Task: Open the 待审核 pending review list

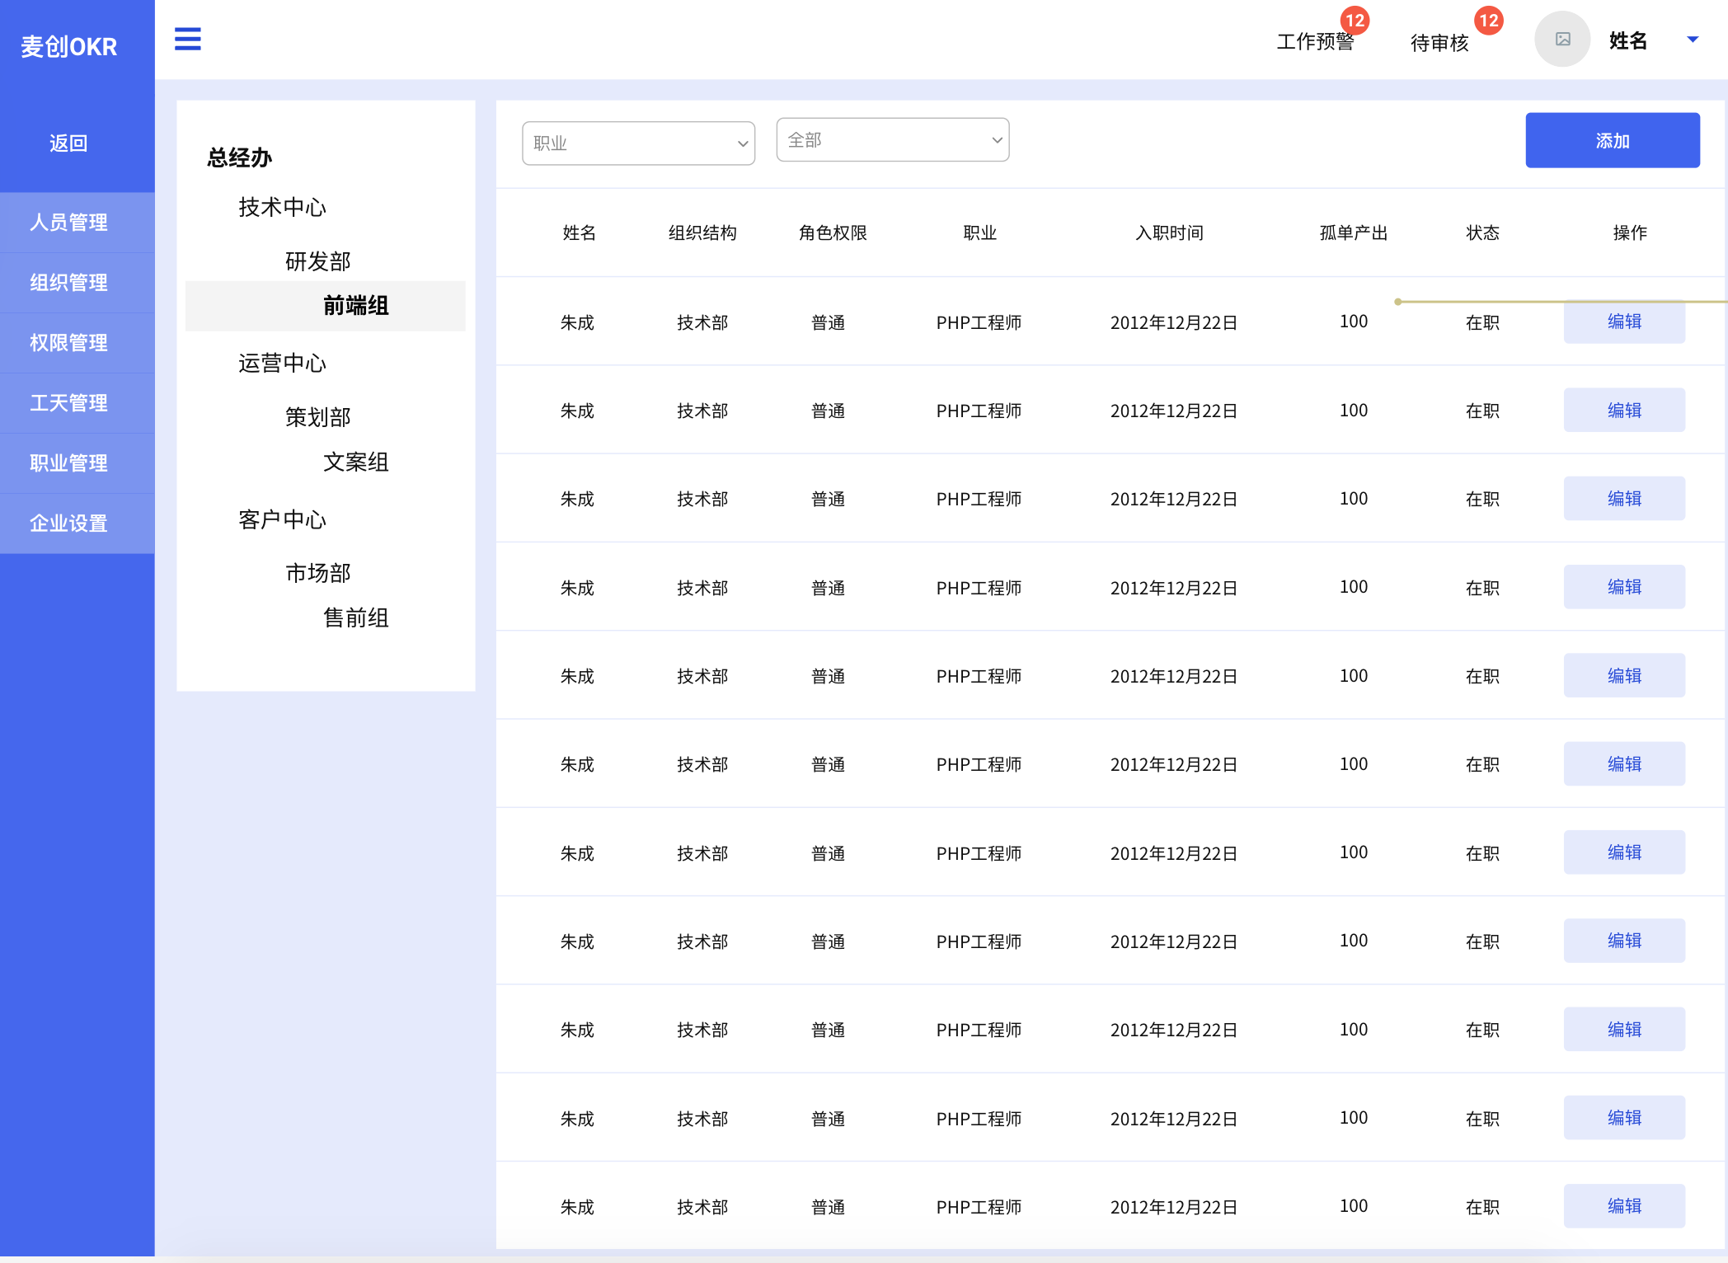Action: 1439,42
